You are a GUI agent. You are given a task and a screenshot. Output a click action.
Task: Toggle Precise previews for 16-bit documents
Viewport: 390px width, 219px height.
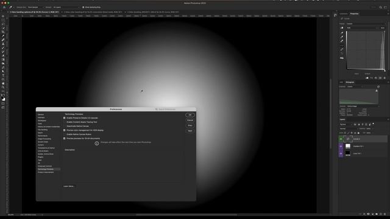click(x=65, y=138)
